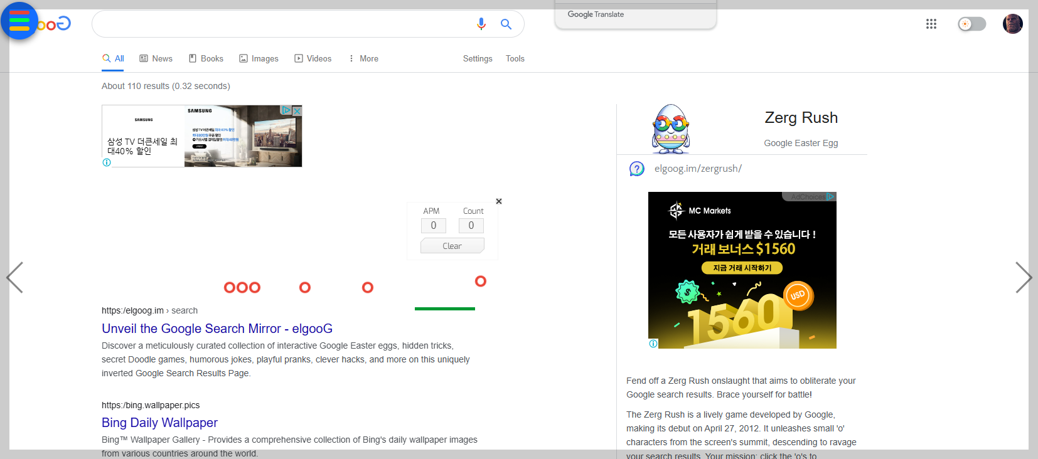Click the AdChoices icon on Samsung ad
The width and height of the screenshot is (1038, 459).
[x=286, y=110]
